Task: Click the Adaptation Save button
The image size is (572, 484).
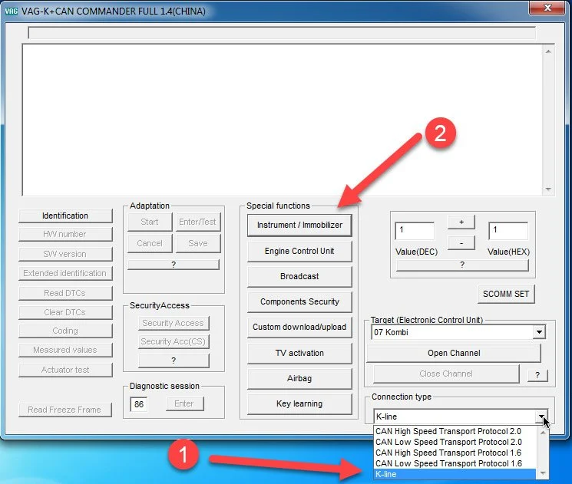Action: click(x=198, y=243)
